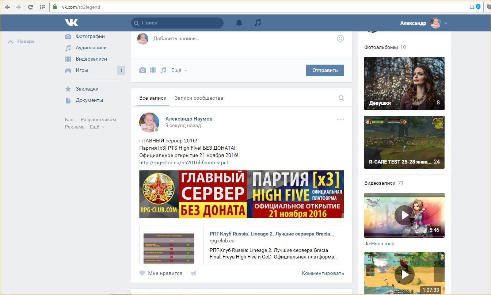Viewport: 491px width, 295px height.
Task: Search wall posts with magnifier icon
Action: [x=341, y=98]
